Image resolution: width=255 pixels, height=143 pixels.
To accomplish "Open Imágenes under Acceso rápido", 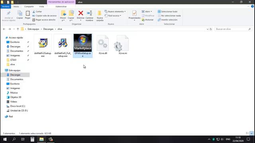I will [15, 56].
